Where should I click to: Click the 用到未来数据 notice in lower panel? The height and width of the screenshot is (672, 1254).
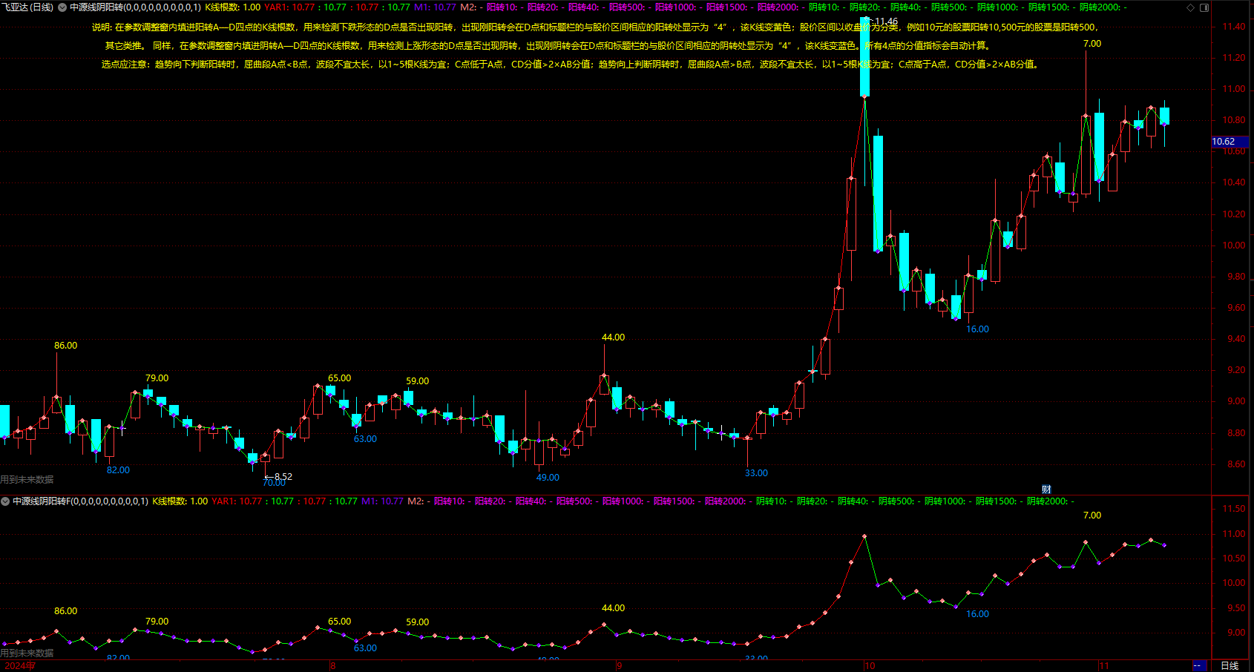point(27,653)
